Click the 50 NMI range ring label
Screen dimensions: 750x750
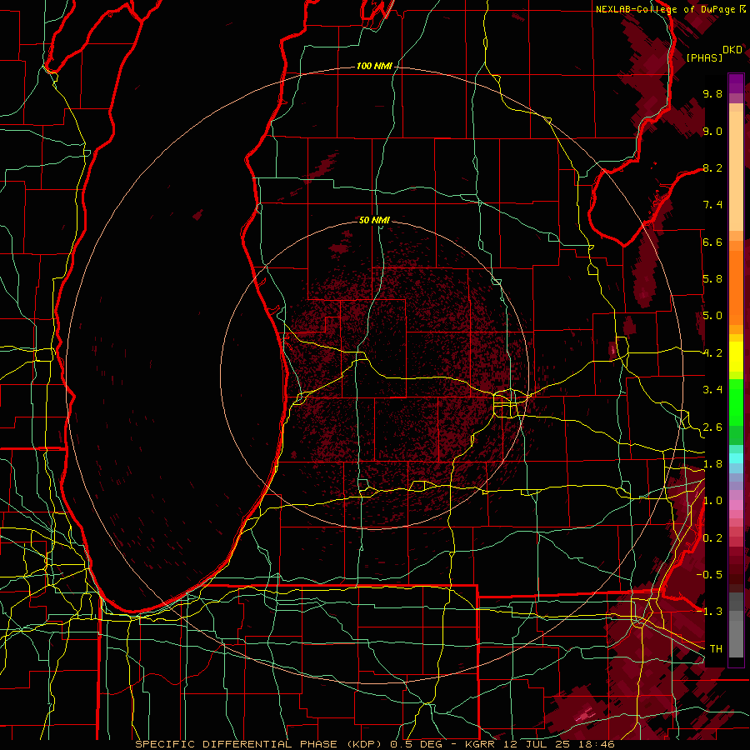pos(374,220)
